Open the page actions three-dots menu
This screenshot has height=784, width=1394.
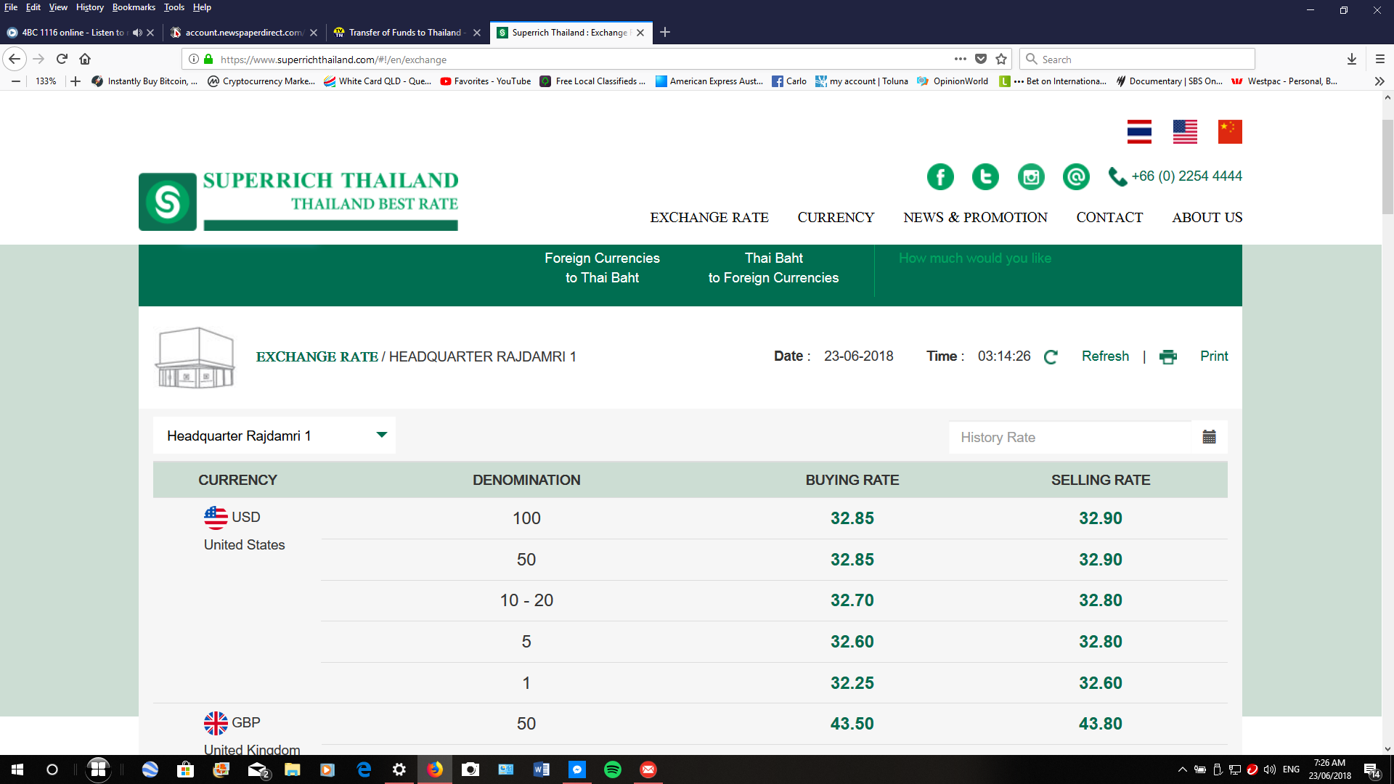click(960, 60)
